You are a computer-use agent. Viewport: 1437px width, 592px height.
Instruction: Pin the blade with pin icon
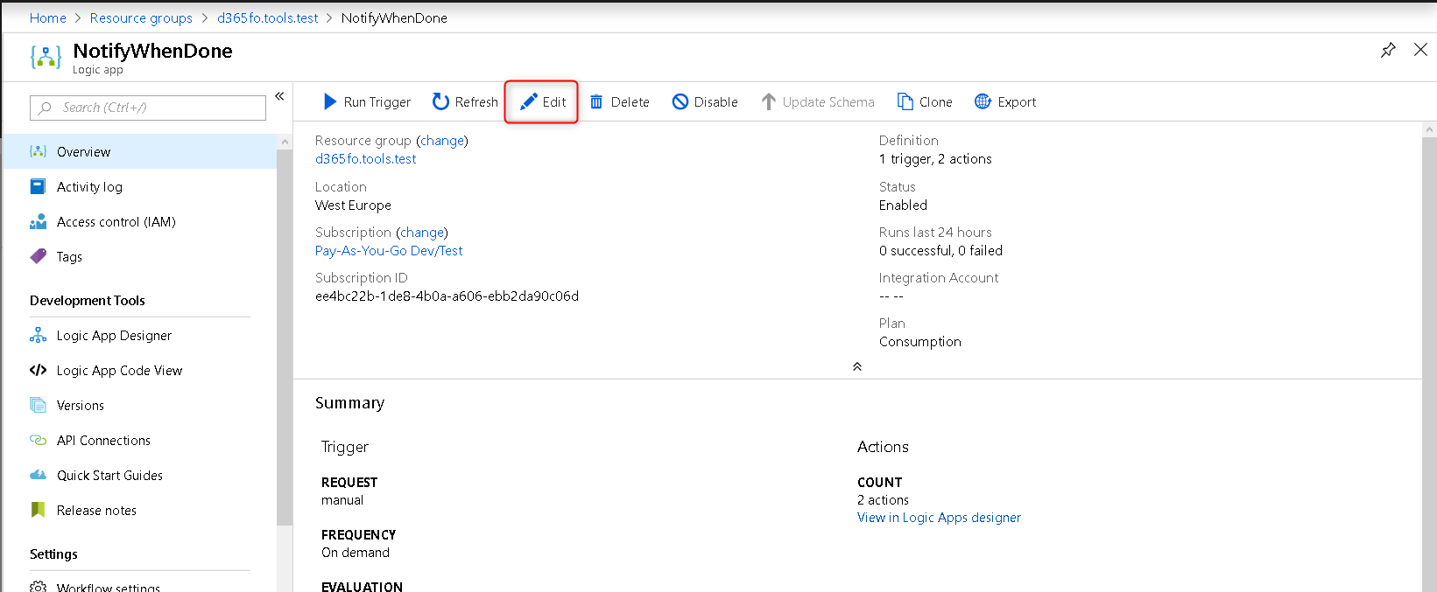[1388, 50]
